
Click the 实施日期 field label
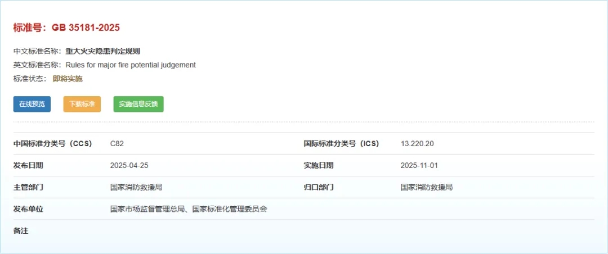(x=319, y=165)
